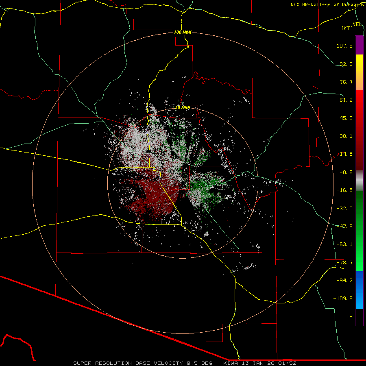Click the -0.9 legend value
The height and width of the screenshot is (366, 366).
346,172
